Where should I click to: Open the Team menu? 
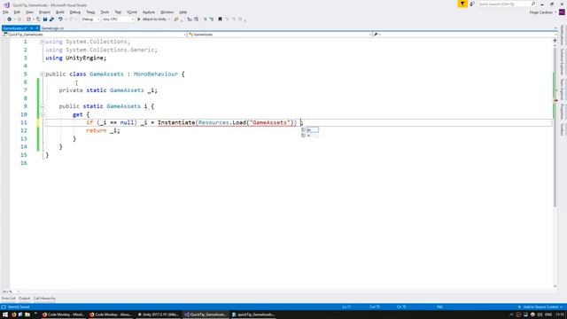pyautogui.click(x=90, y=12)
